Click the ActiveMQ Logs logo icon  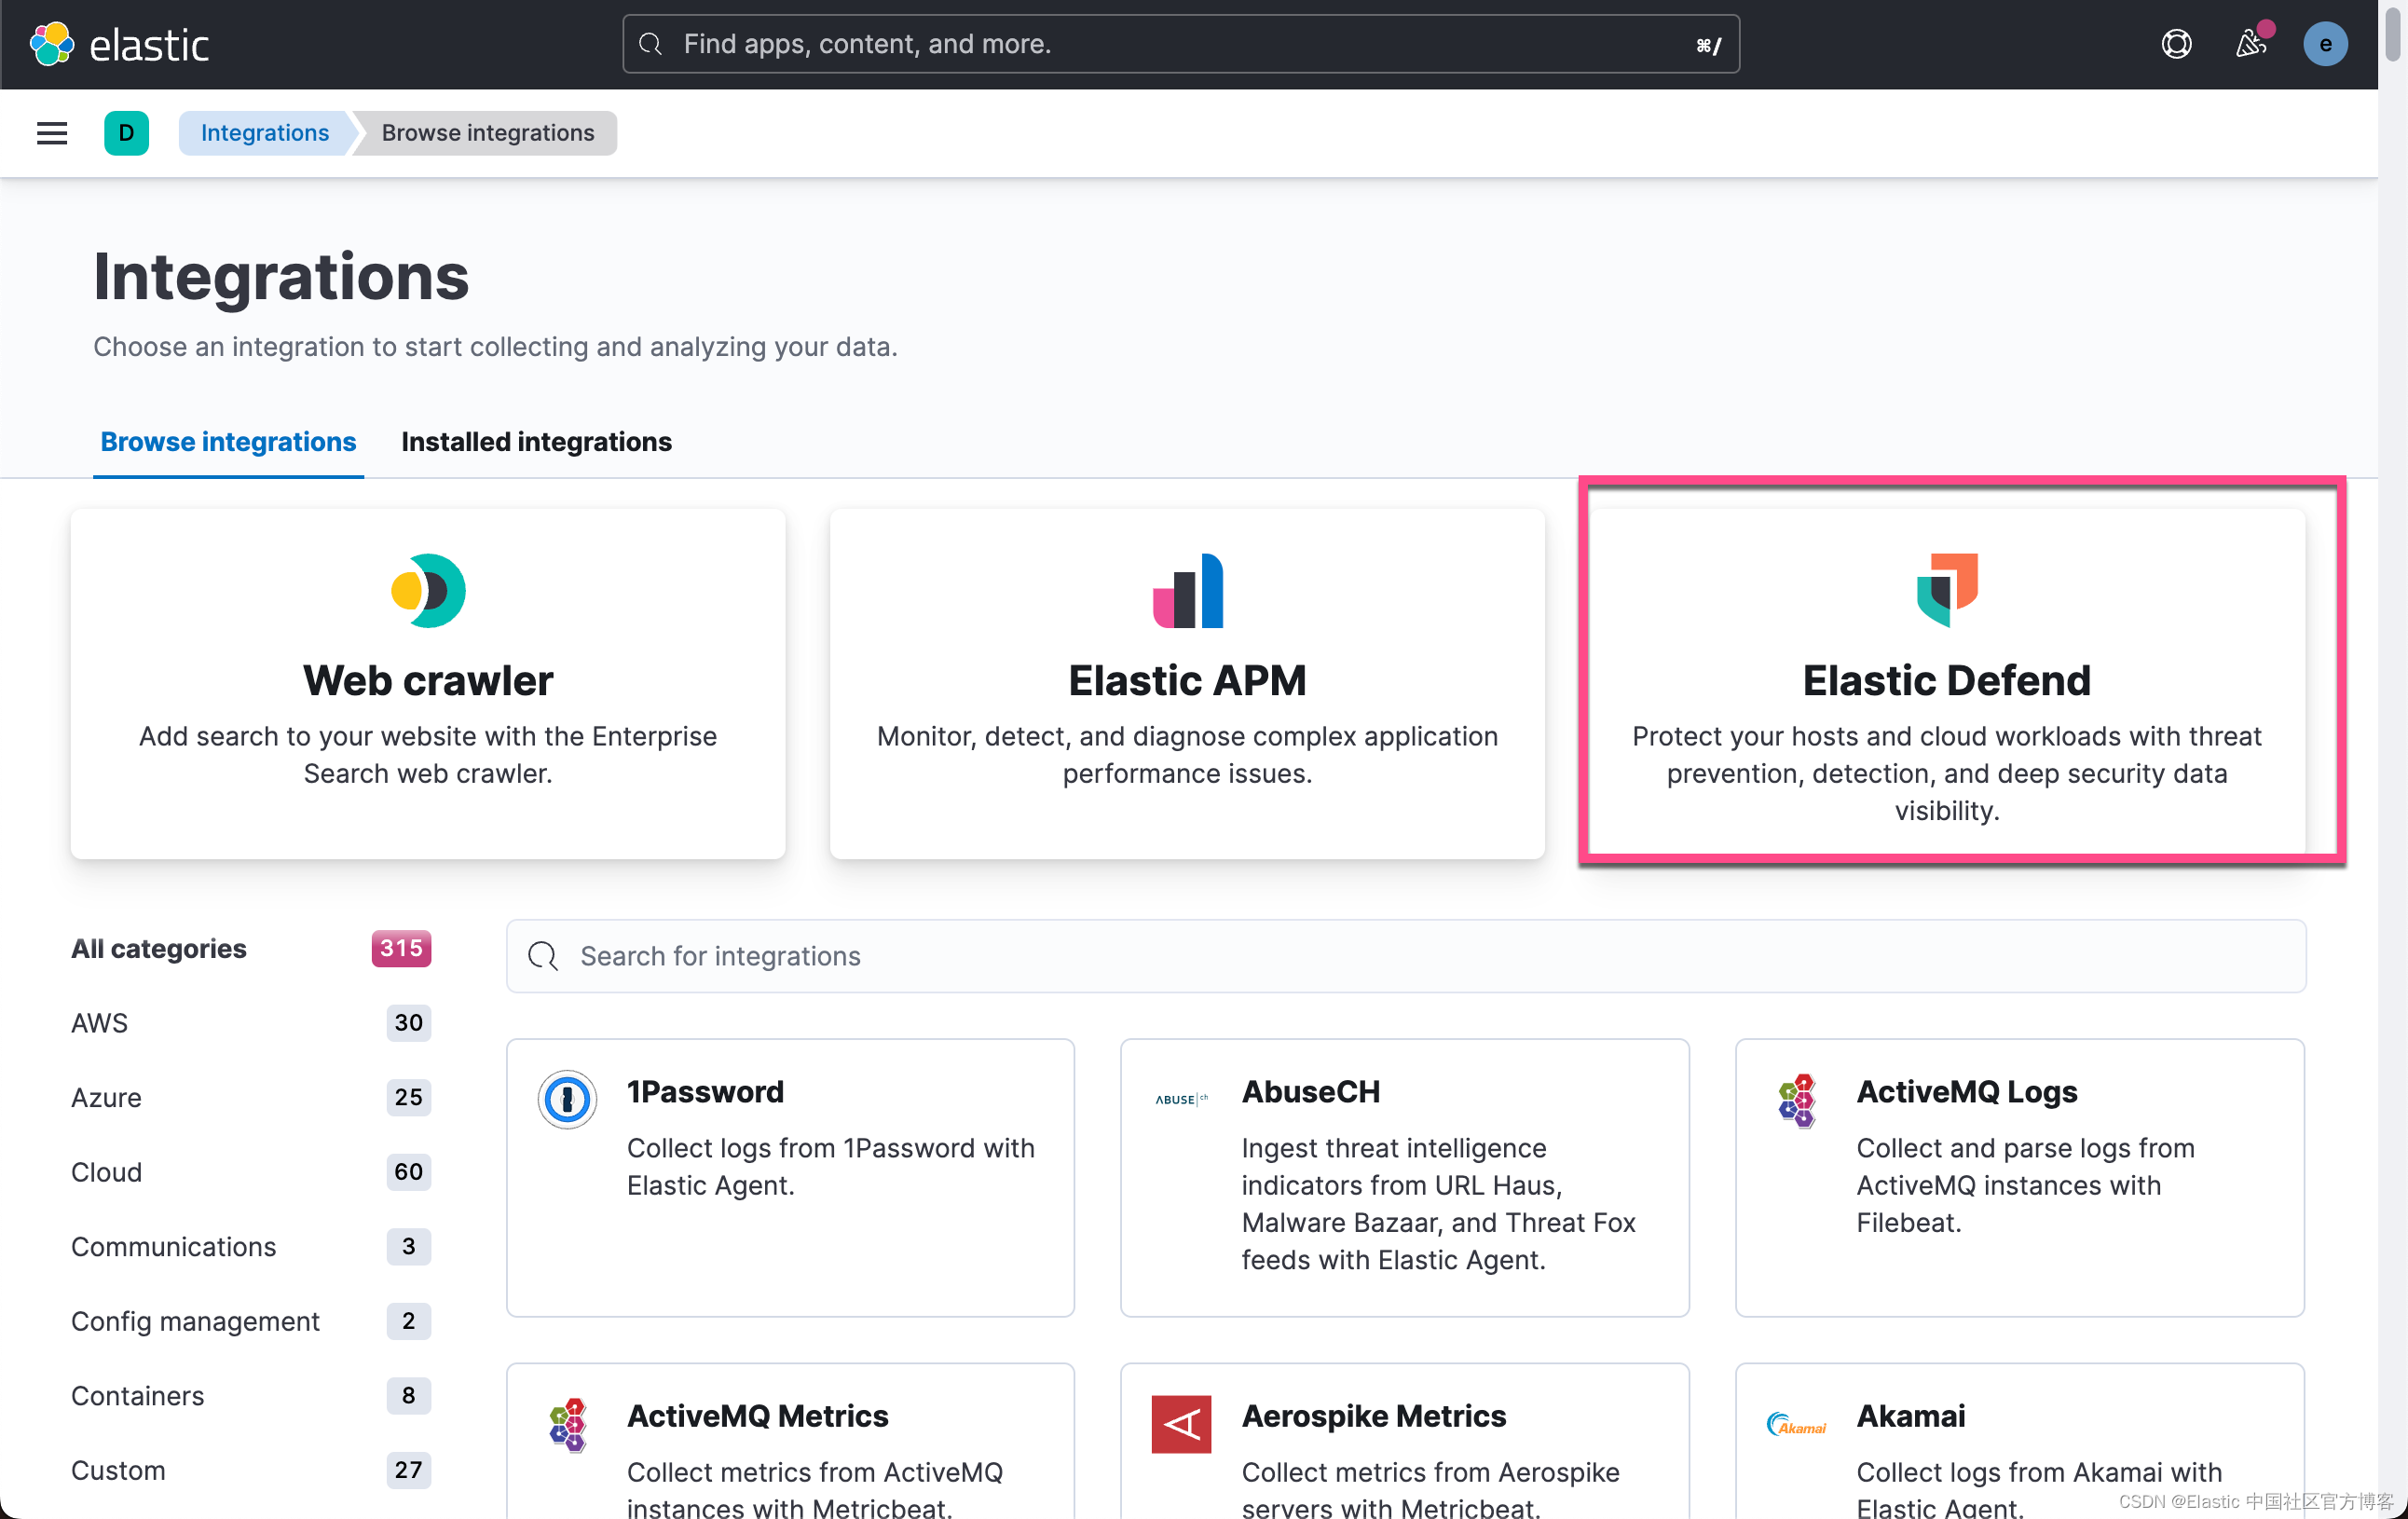click(1797, 1100)
